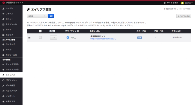The height and width of the screenshot is (105, 195).
Task: Open the パブリッシュ menu item
Action: [11, 80]
